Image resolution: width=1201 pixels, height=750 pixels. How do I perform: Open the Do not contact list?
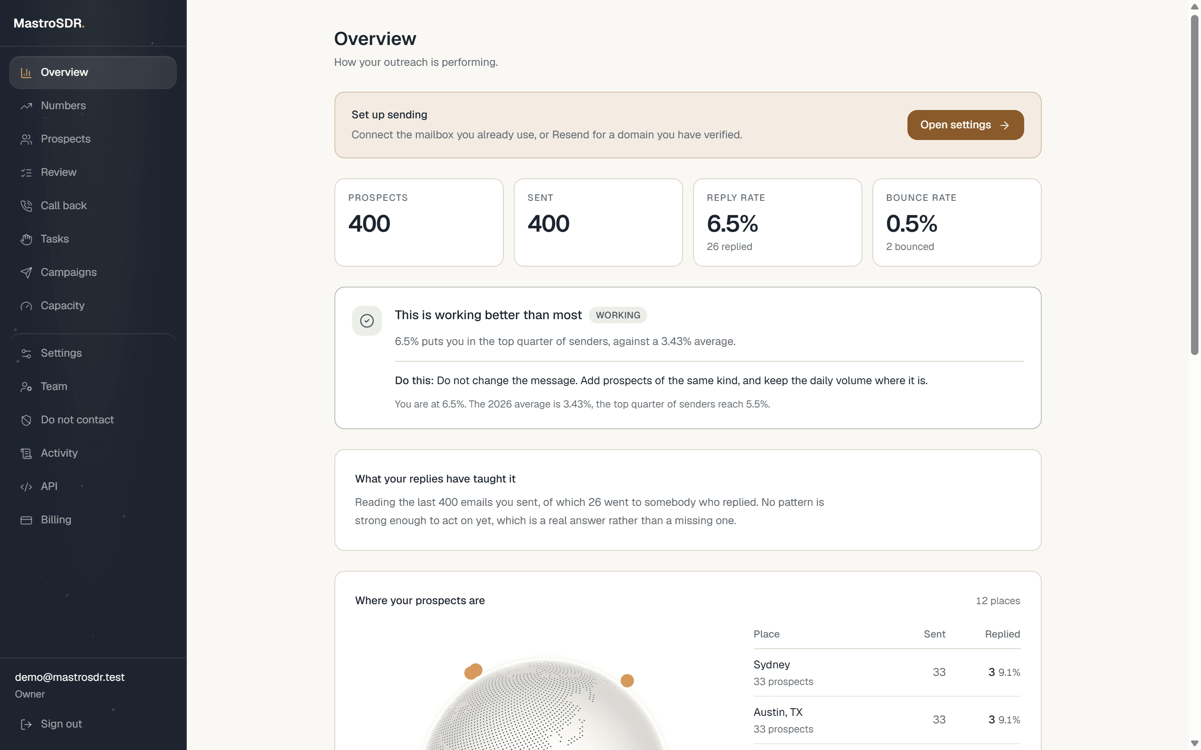93,420
